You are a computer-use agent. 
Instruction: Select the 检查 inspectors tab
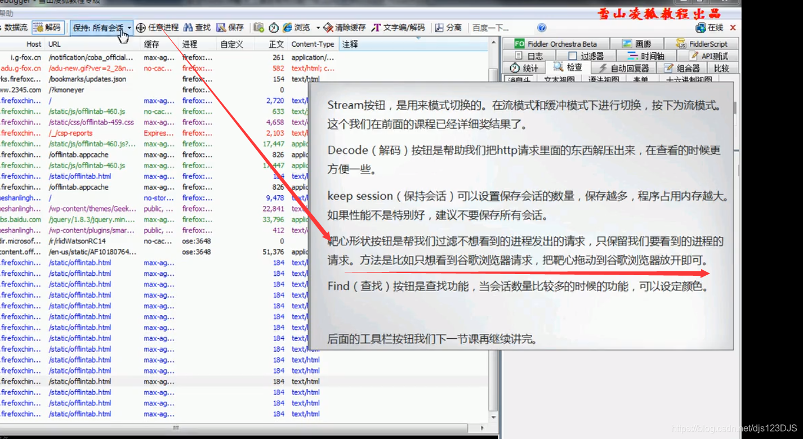pos(568,67)
